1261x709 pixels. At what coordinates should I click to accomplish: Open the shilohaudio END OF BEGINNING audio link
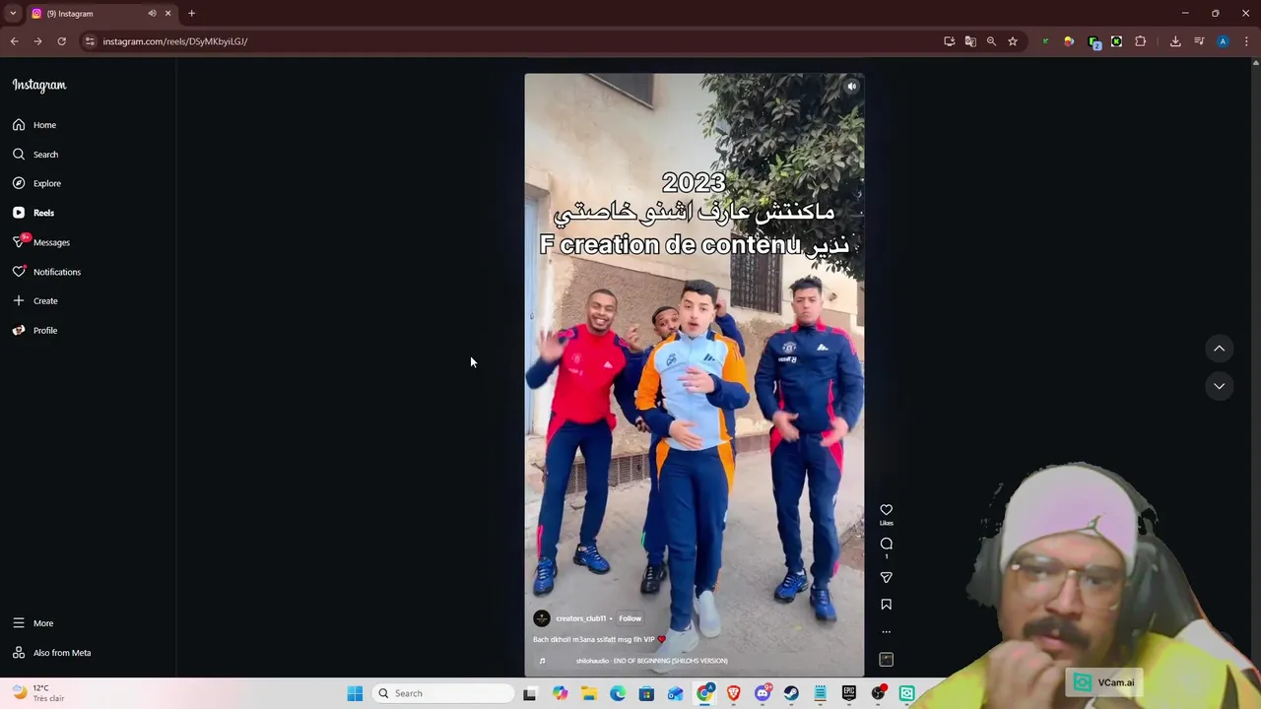point(652,661)
